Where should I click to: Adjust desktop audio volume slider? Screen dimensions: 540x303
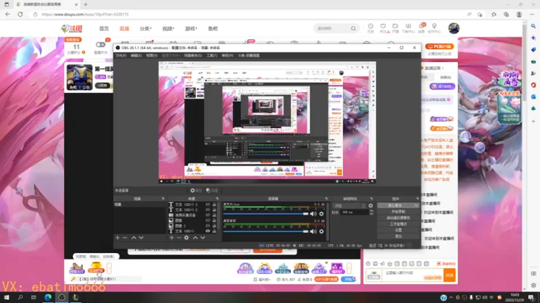coord(266,232)
